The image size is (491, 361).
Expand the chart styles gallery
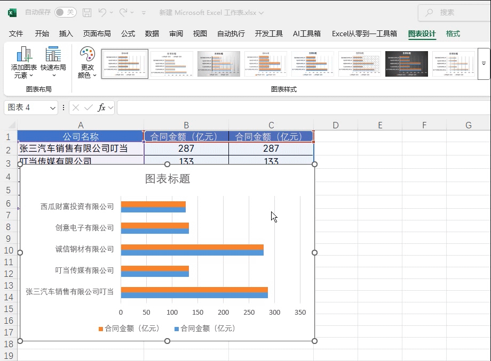coord(484,63)
